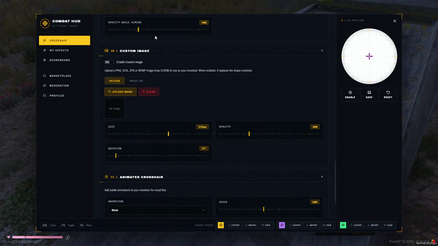Screen dimensions: 438x246
Task: Click the green scoreboard share code icon
Action: (343, 225)
